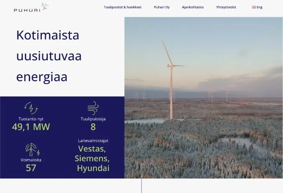
Task: Click the energy production lightning icon
Action: click(31, 108)
